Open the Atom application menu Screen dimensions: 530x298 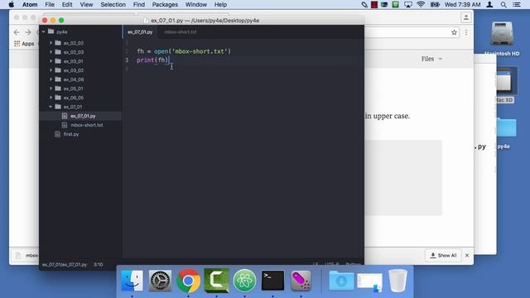(30, 4)
